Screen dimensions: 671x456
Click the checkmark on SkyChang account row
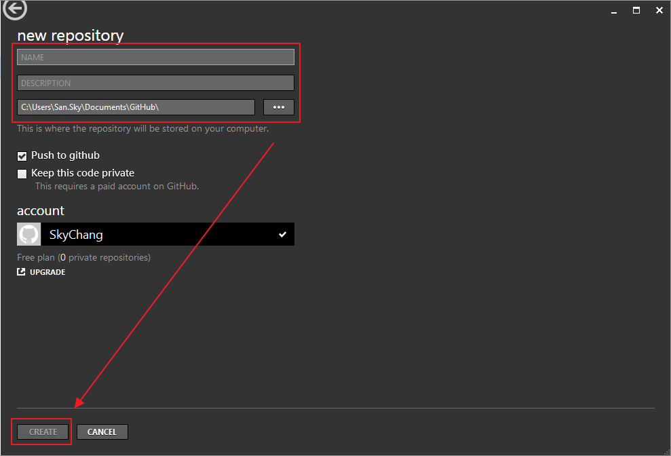282,234
